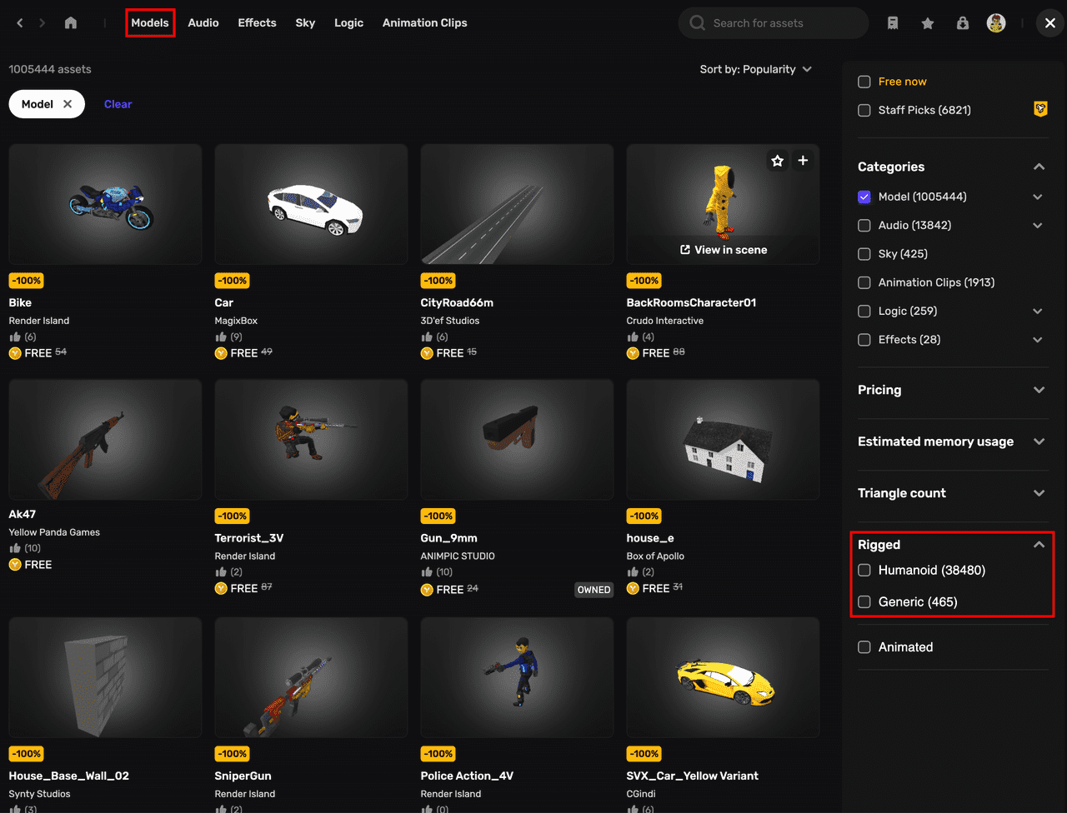Open the Sort by Popularity dropdown
Image resolution: width=1067 pixels, height=813 pixels.
(755, 69)
